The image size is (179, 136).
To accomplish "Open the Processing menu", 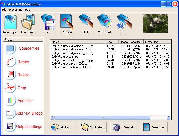I will coord(16,10).
